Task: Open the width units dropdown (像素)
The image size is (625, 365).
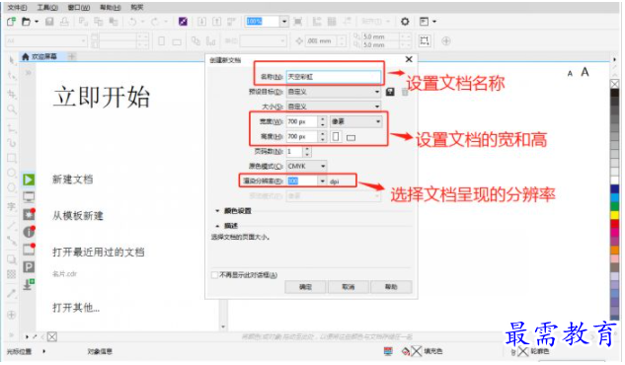Action: pyautogui.click(x=356, y=121)
